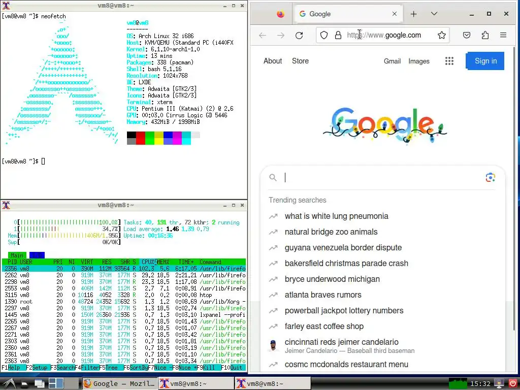Image resolution: width=520 pixels, height=390 pixels.
Task: Click the Sign in button
Action: tap(485, 61)
